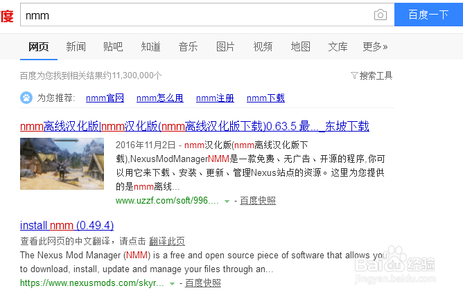Switch to the 贴吧 tab
The width and height of the screenshot is (463, 295).
(x=113, y=46)
